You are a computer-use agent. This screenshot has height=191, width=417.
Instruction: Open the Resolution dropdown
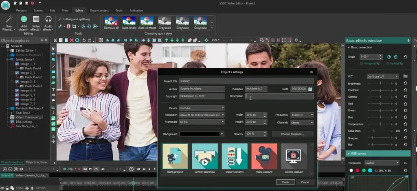[202, 115]
